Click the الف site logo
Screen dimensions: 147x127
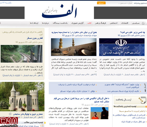[59, 11]
